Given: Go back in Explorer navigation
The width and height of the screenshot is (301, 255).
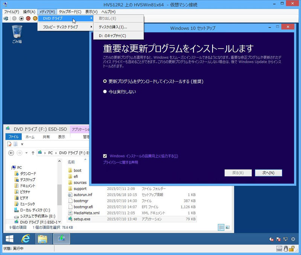Looking at the screenshot, I should click(11, 153).
